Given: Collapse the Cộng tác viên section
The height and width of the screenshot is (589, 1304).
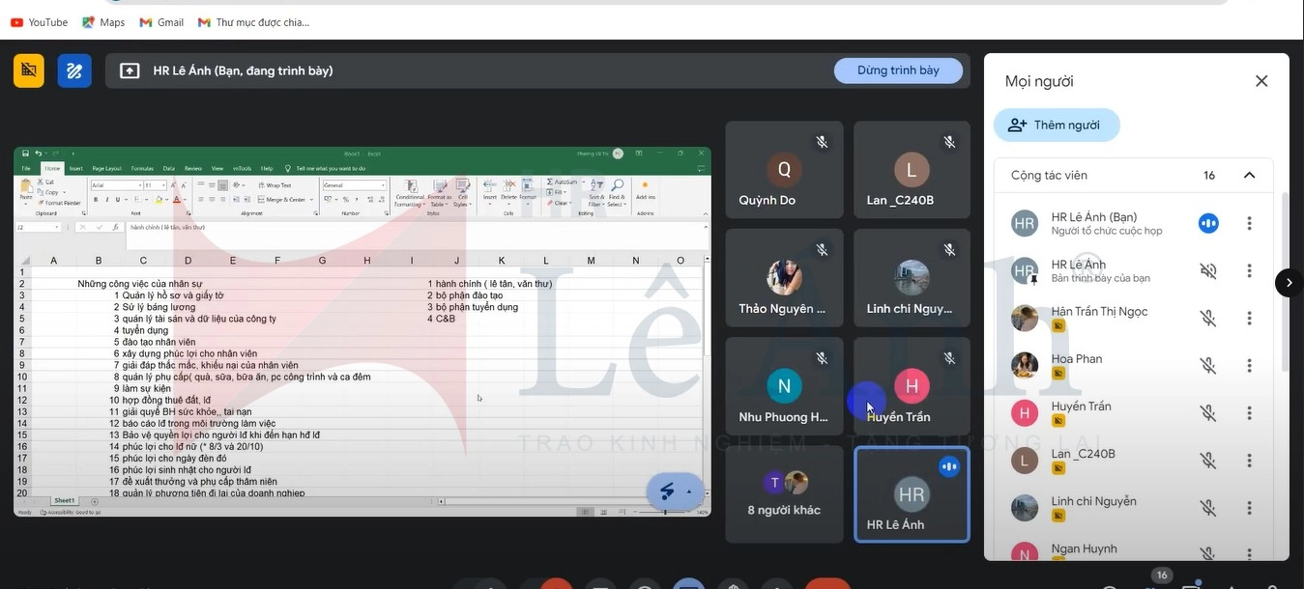Looking at the screenshot, I should pos(1249,175).
